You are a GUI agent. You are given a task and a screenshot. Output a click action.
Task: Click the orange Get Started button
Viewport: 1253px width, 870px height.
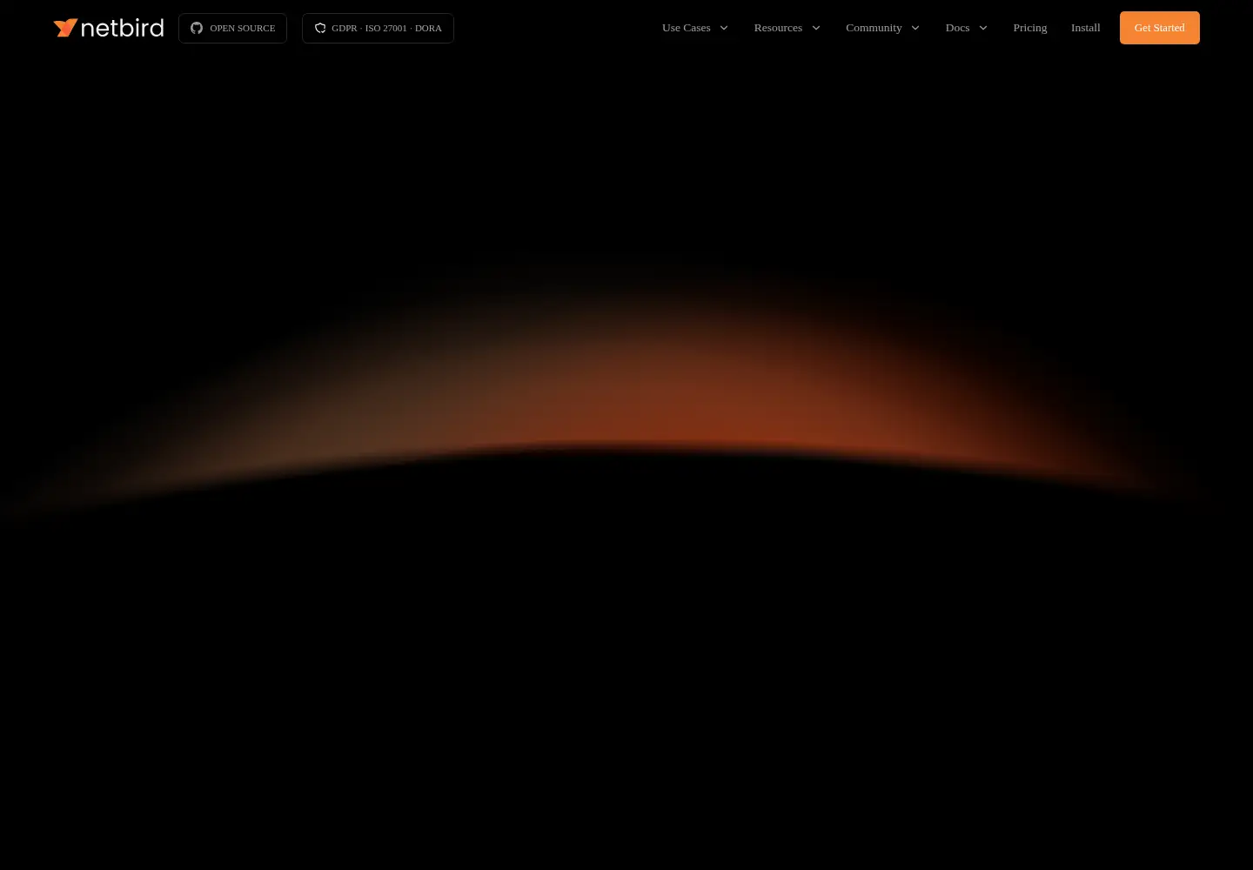point(1160,28)
